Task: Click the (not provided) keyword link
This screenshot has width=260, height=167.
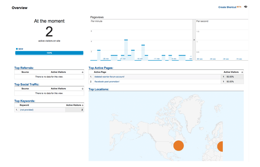Action: coord(27,110)
